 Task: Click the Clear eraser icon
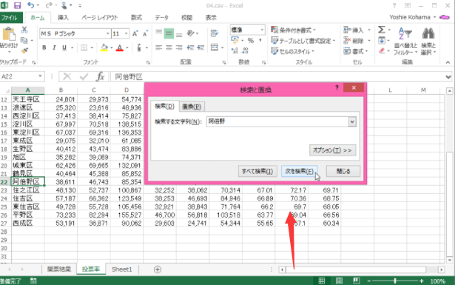(382, 51)
